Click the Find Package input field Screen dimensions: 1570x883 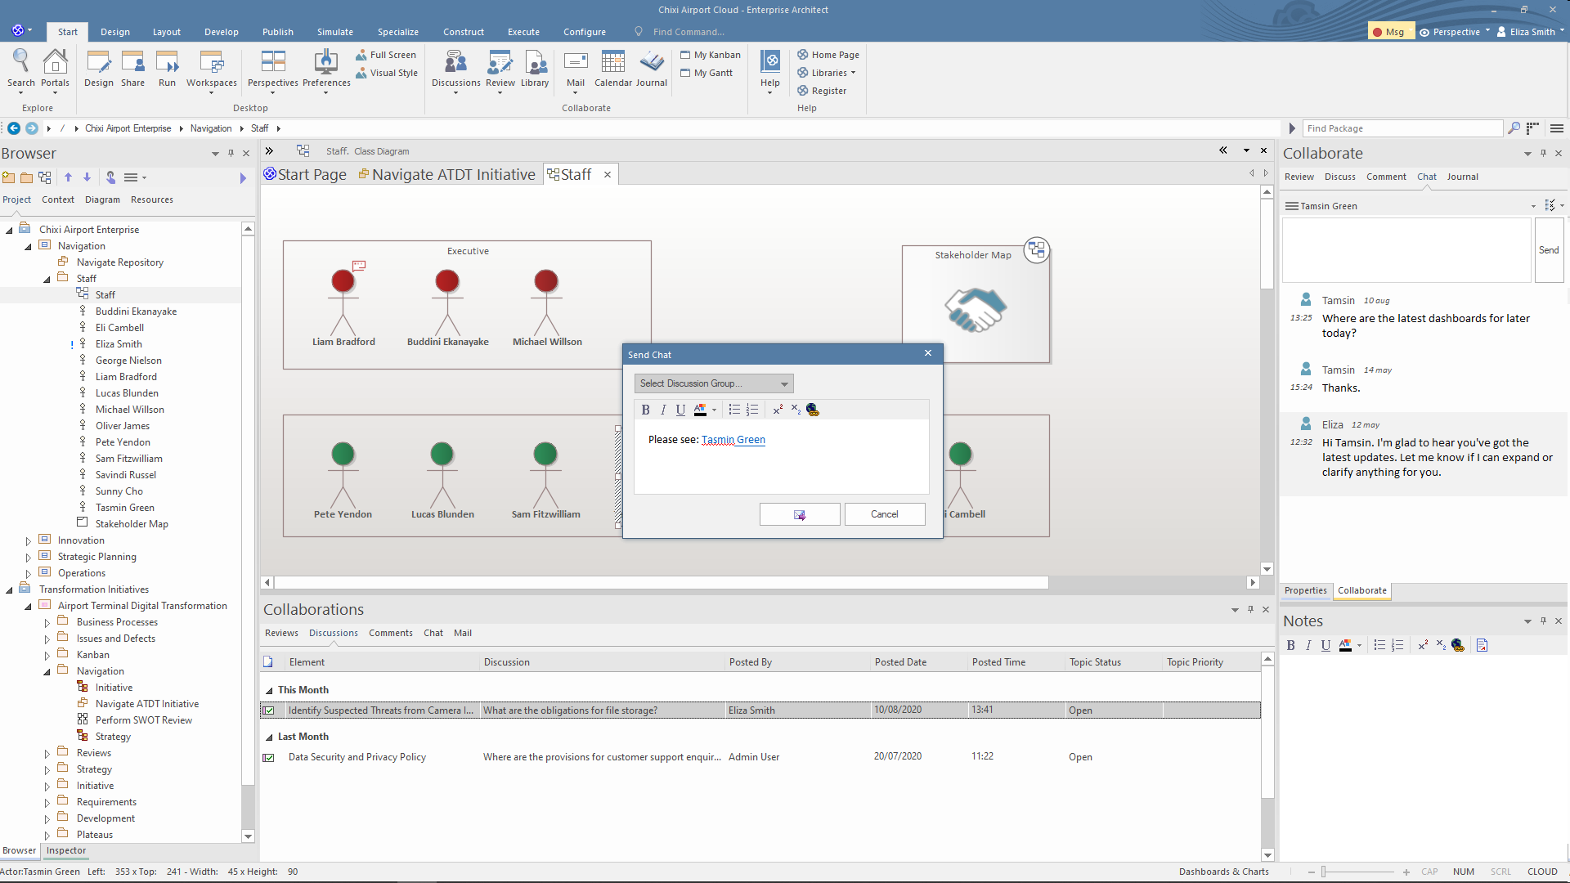[1402, 128]
